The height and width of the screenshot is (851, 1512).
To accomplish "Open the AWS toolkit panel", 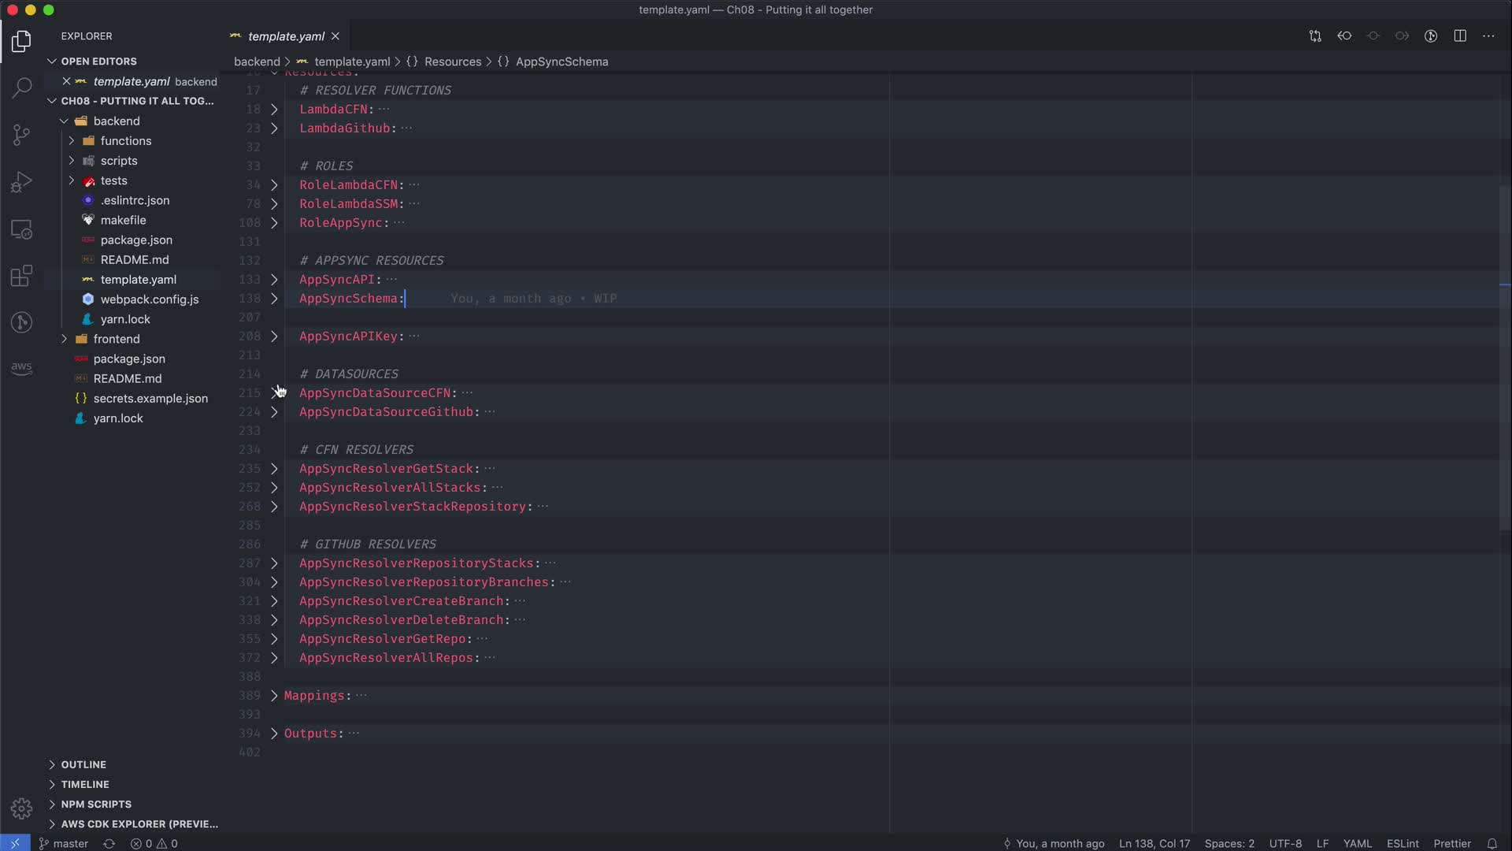I will coord(21,368).
